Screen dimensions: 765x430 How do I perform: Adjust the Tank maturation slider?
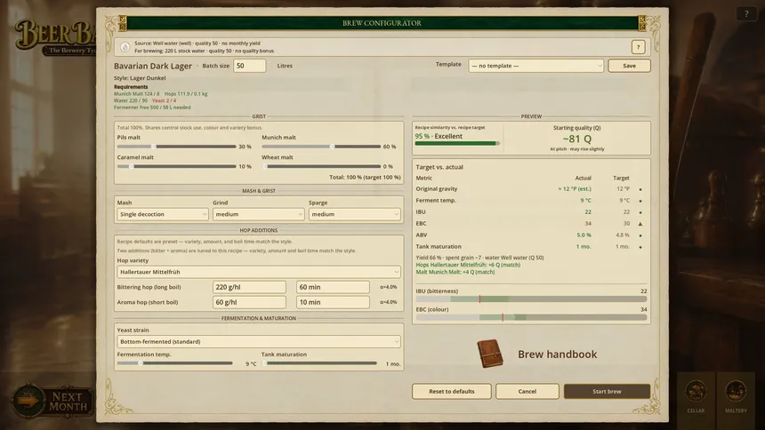pyautogui.click(x=319, y=363)
